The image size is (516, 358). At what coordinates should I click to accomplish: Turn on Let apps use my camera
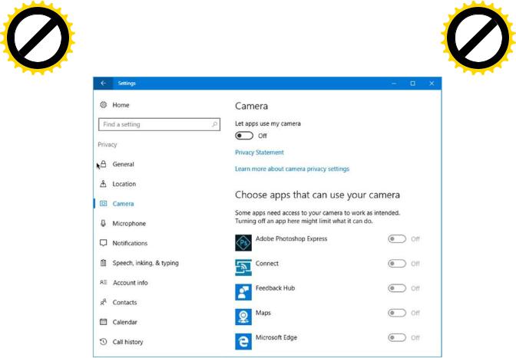point(244,136)
